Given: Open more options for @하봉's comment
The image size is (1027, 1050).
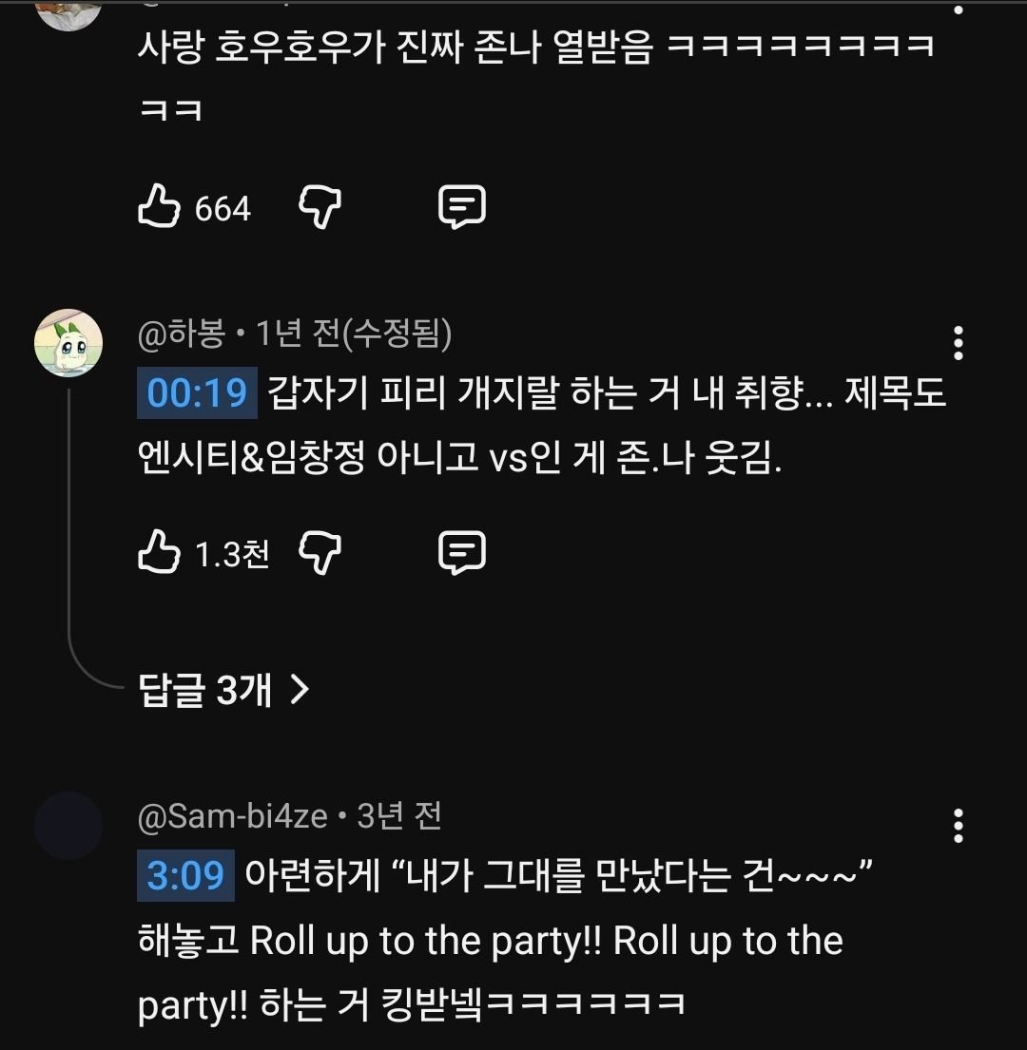Looking at the screenshot, I should [958, 343].
